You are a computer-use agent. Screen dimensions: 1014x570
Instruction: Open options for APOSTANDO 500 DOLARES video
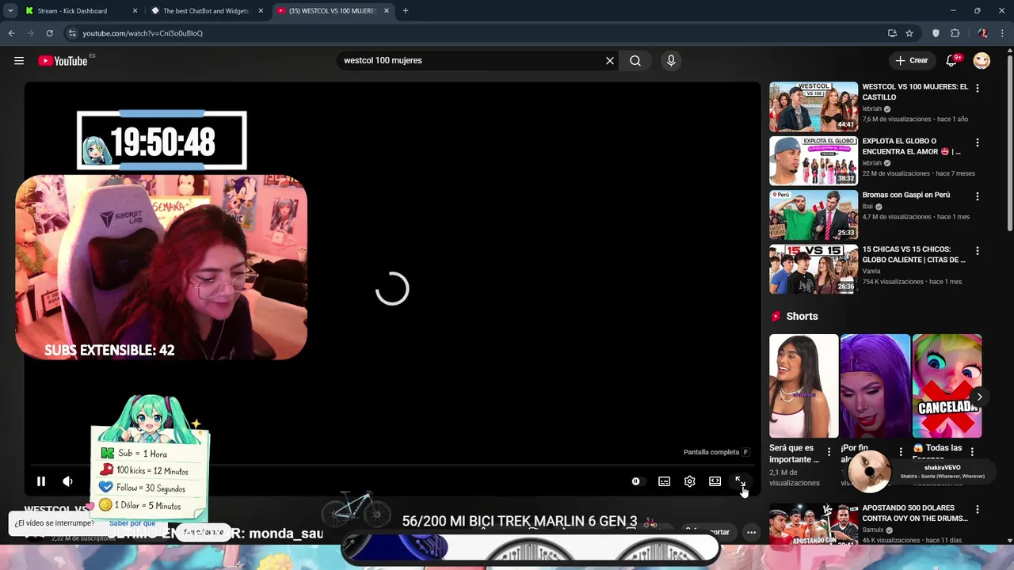pos(977,509)
